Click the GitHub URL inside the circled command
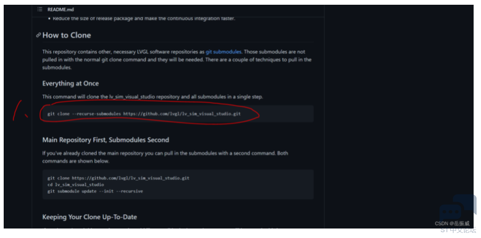Viewport: 481px width, 238px height. [182, 114]
